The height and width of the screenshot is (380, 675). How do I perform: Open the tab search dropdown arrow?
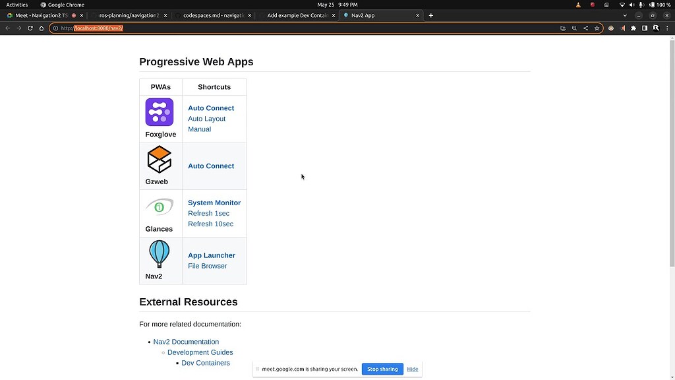pos(625,16)
